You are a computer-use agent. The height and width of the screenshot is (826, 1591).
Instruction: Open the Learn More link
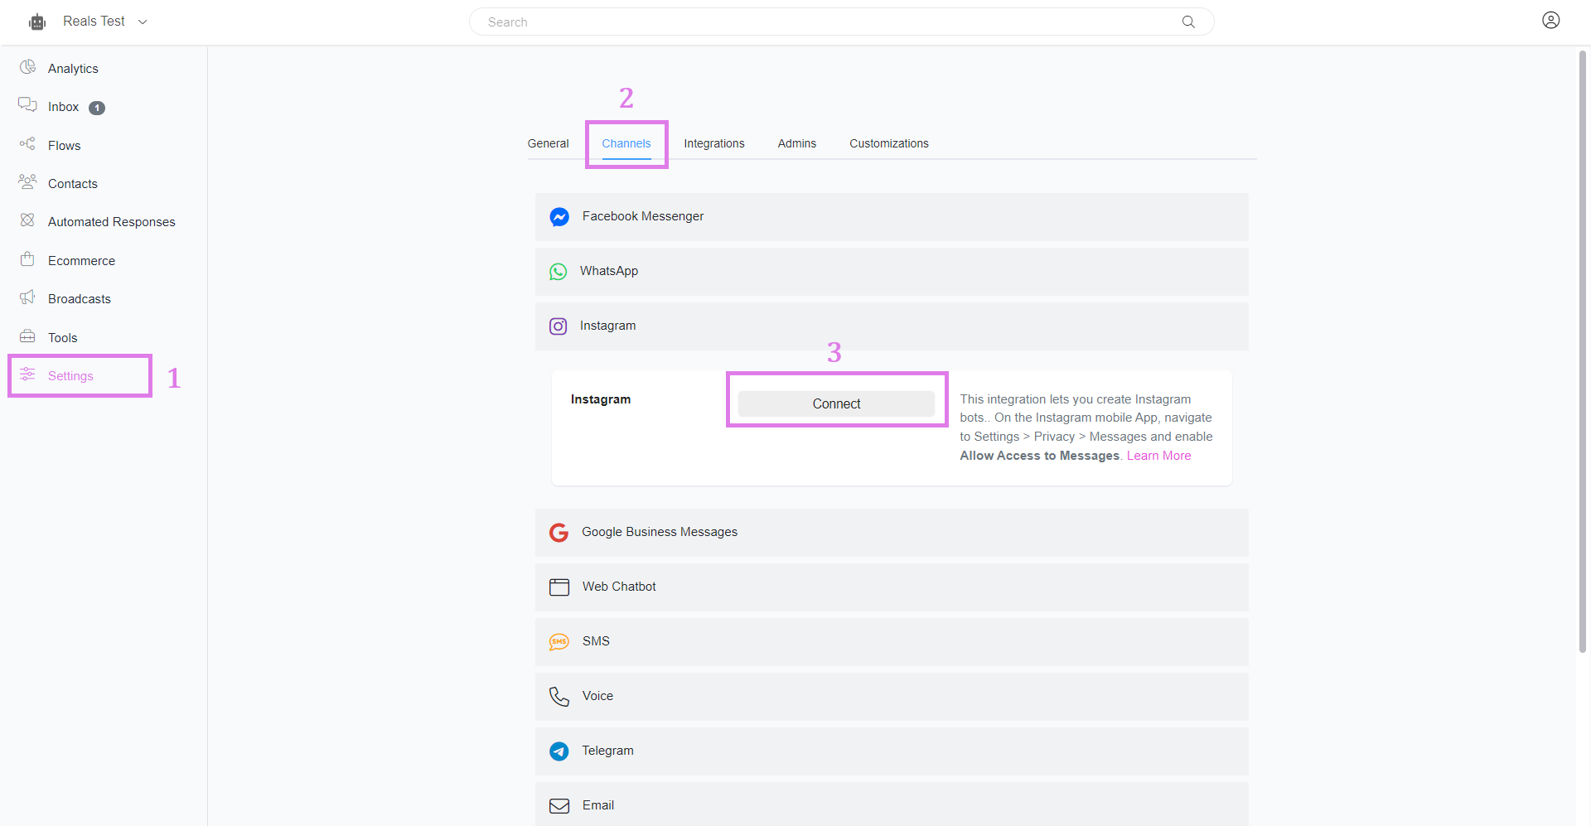(x=1158, y=456)
